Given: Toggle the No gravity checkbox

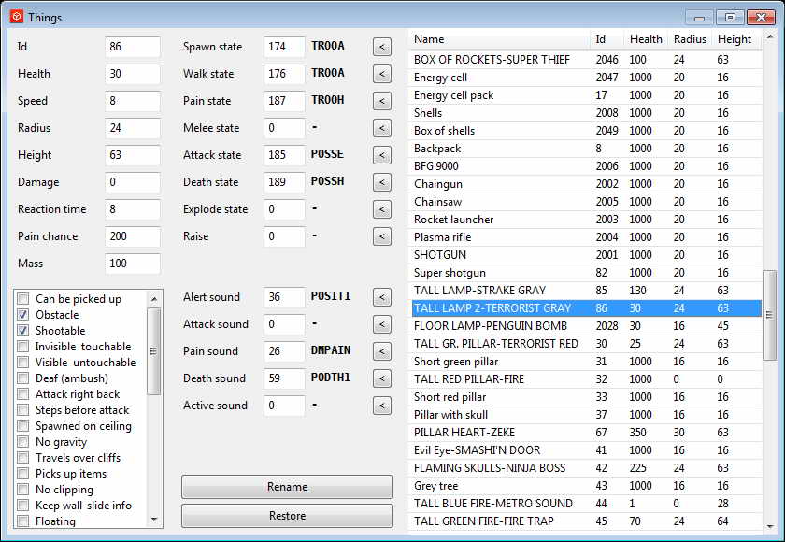Looking at the screenshot, I should coord(23,442).
